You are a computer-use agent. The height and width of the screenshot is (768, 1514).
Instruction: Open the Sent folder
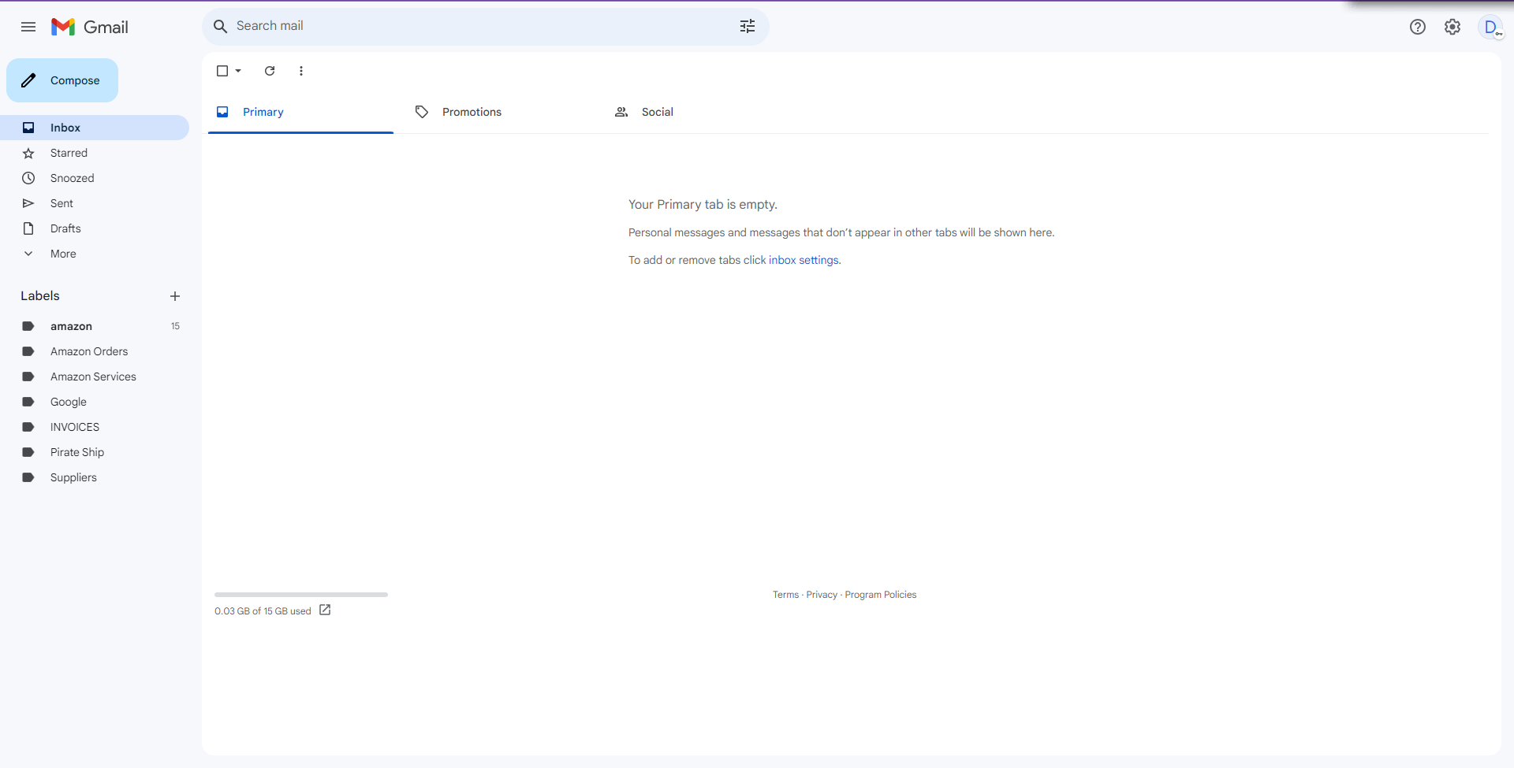pos(95,203)
